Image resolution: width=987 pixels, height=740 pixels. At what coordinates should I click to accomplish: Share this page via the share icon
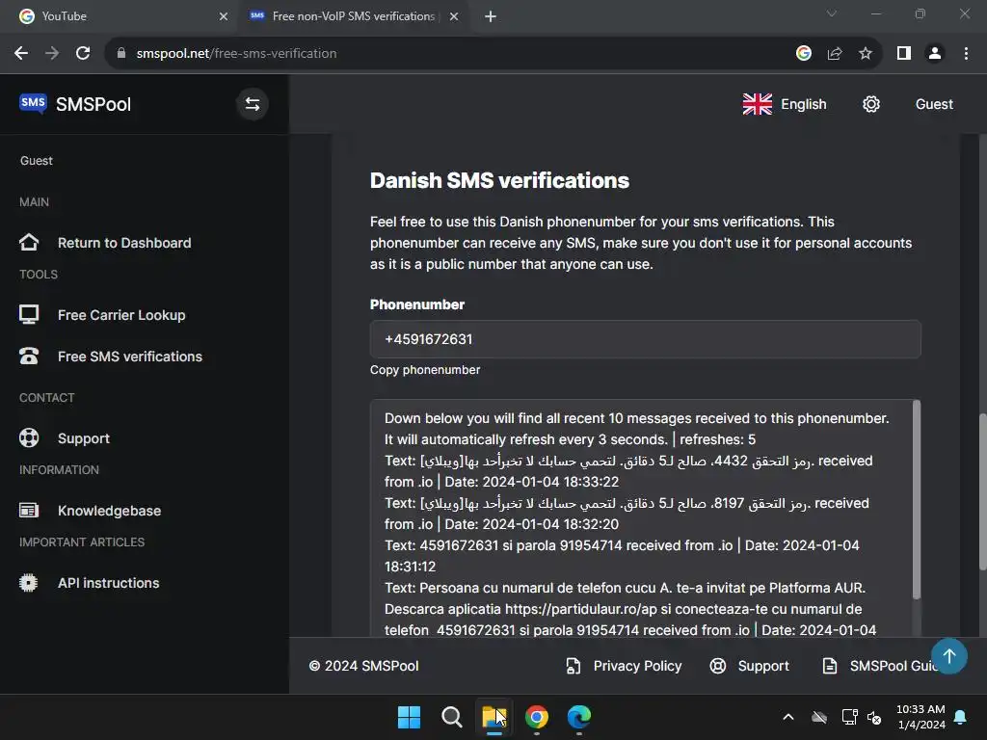(835, 54)
